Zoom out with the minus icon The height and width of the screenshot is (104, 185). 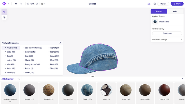28,4
